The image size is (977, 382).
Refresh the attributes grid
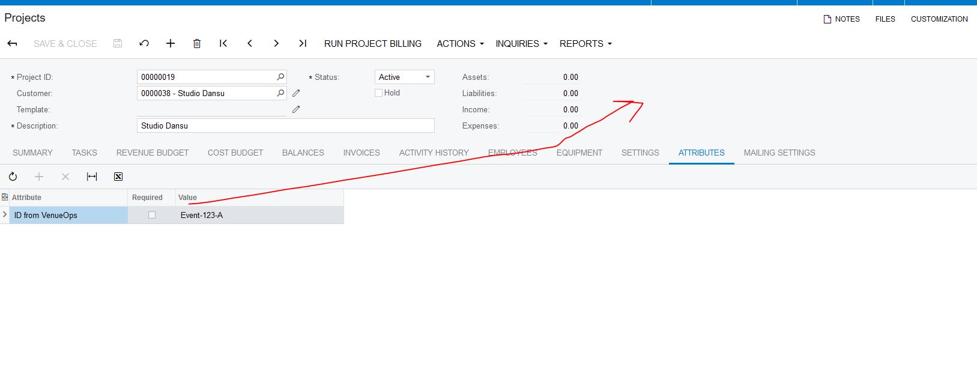[13, 177]
